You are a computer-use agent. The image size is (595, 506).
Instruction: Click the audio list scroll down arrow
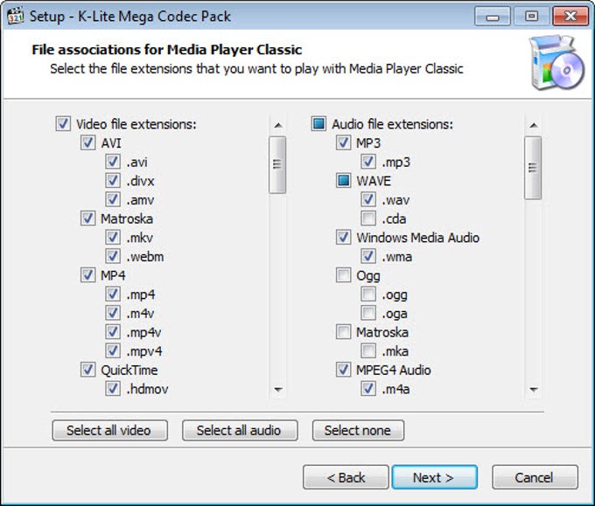click(x=534, y=389)
